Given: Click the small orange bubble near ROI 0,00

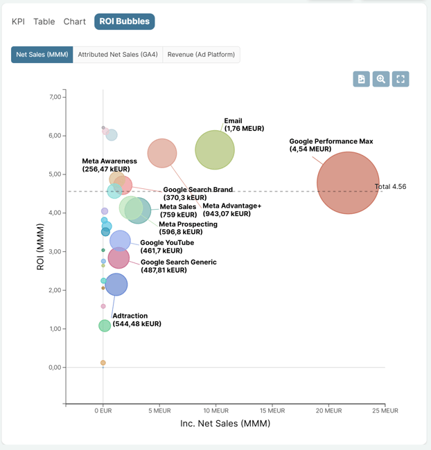Looking at the screenshot, I should [103, 363].
